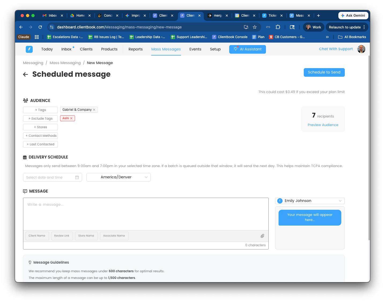Click Schedule to Send button

[324, 72]
